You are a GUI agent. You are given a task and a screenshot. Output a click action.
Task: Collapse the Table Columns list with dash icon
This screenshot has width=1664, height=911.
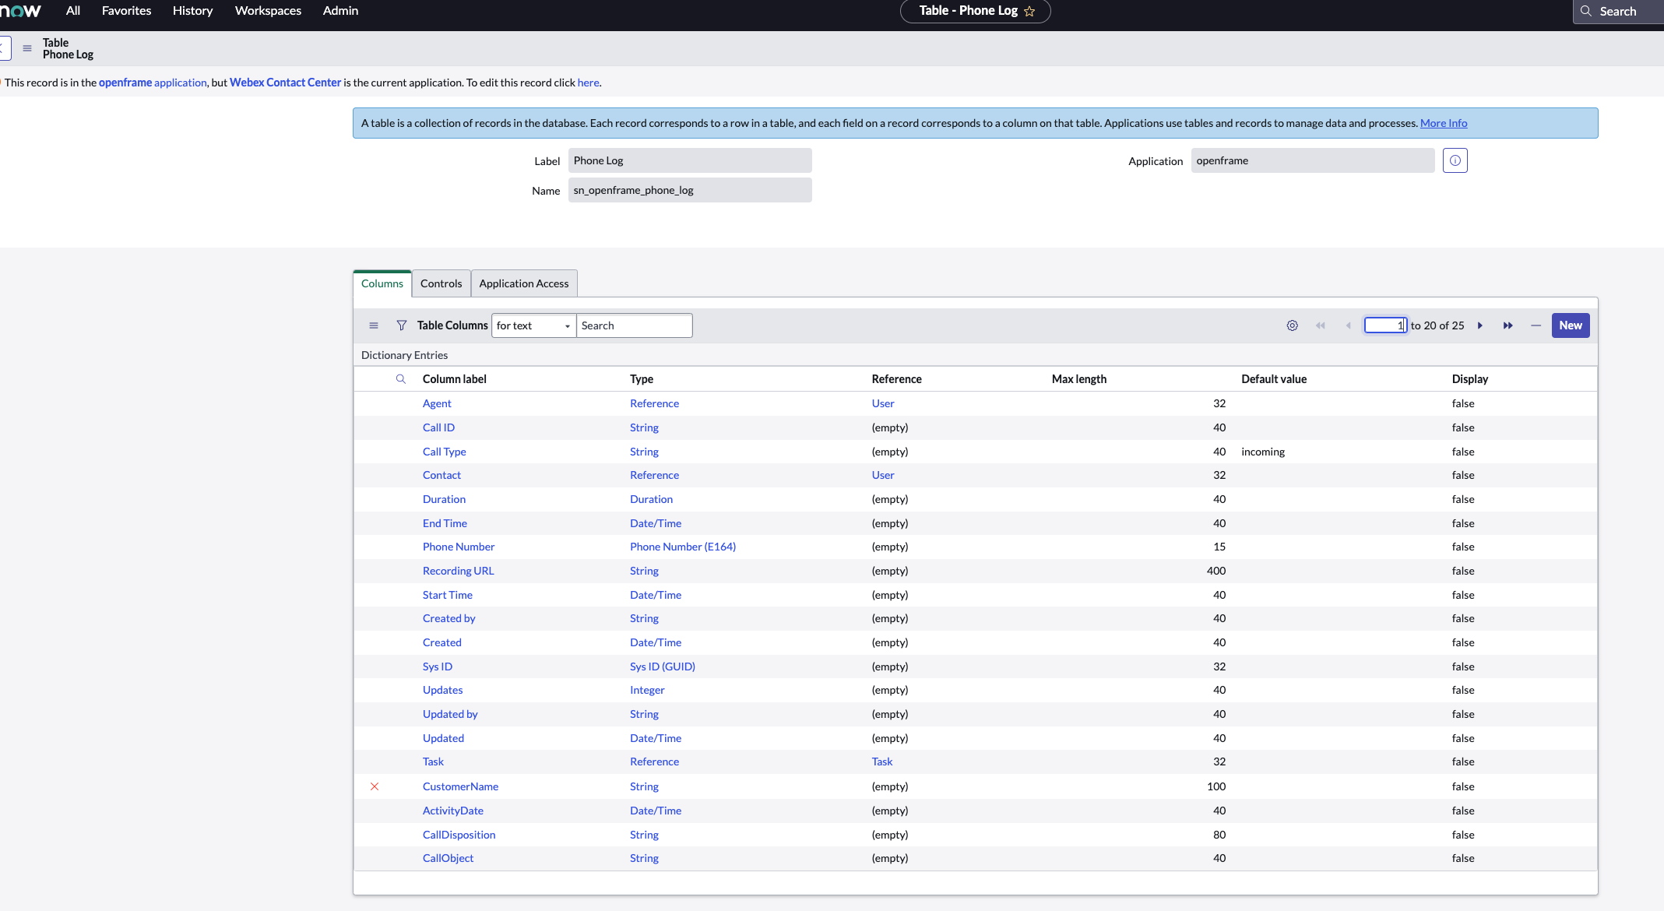(x=1536, y=325)
